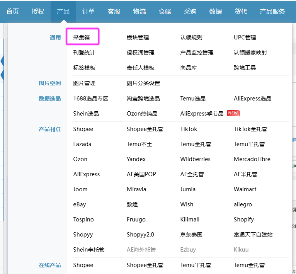Select 京东泰国 from the listing menu
Image resolution: width=296 pixels, height=274 pixels.
(x=191, y=235)
